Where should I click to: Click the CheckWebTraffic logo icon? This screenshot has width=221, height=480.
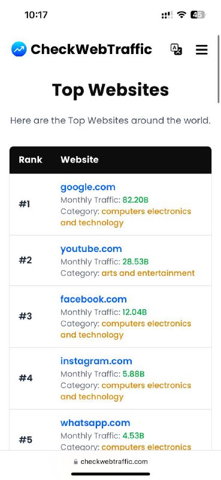click(19, 49)
